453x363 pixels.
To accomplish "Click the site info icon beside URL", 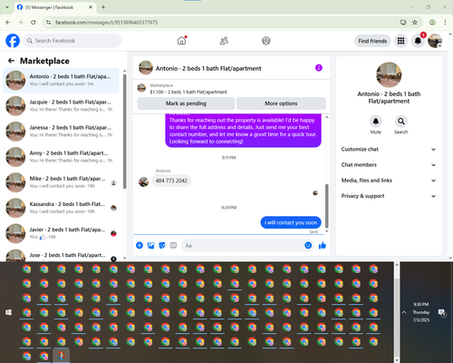I will [x=48, y=22].
